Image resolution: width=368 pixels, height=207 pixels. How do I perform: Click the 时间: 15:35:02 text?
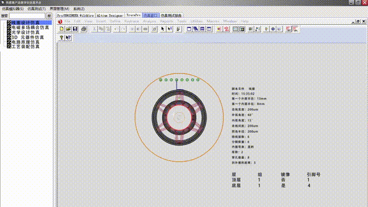tap(243, 94)
